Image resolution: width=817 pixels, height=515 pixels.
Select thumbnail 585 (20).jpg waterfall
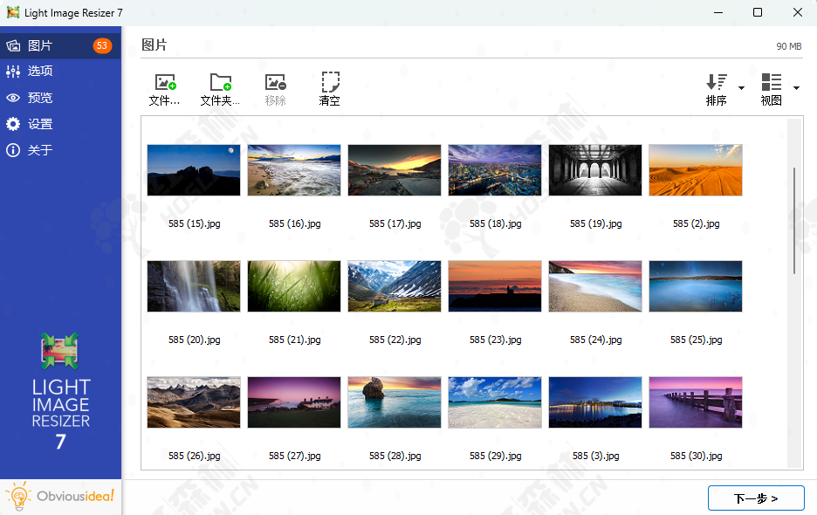click(x=194, y=286)
